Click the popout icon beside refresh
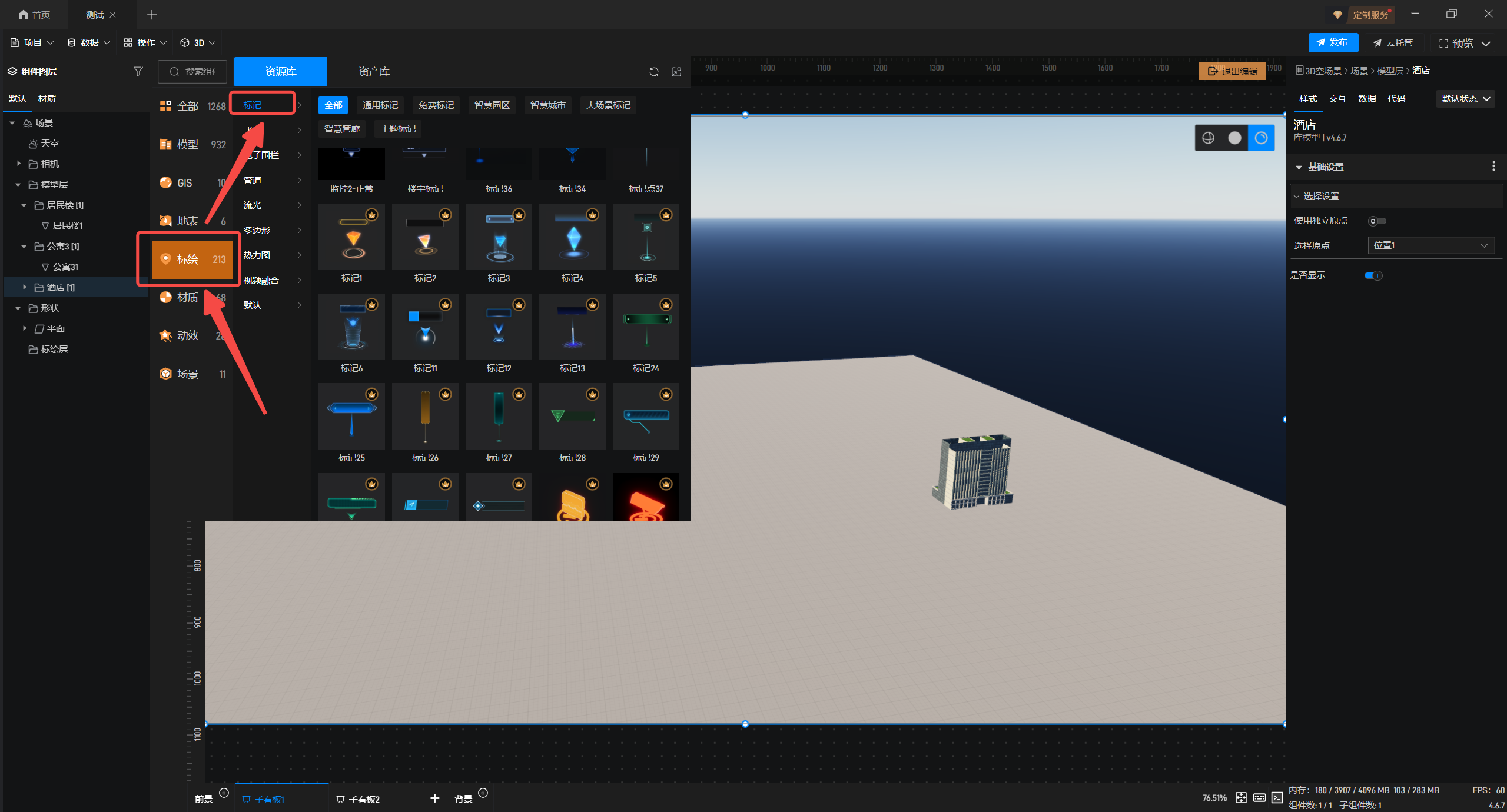This screenshot has height=812, width=1507. click(676, 72)
